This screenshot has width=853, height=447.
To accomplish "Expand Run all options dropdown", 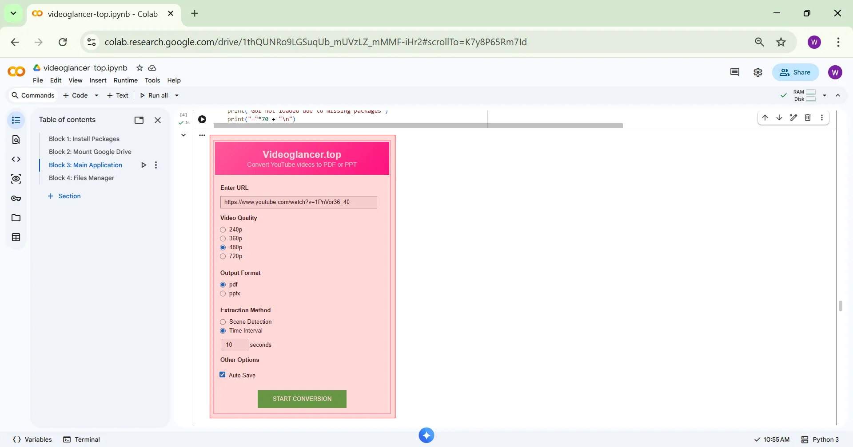I will pyautogui.click(x=177, y=95).
